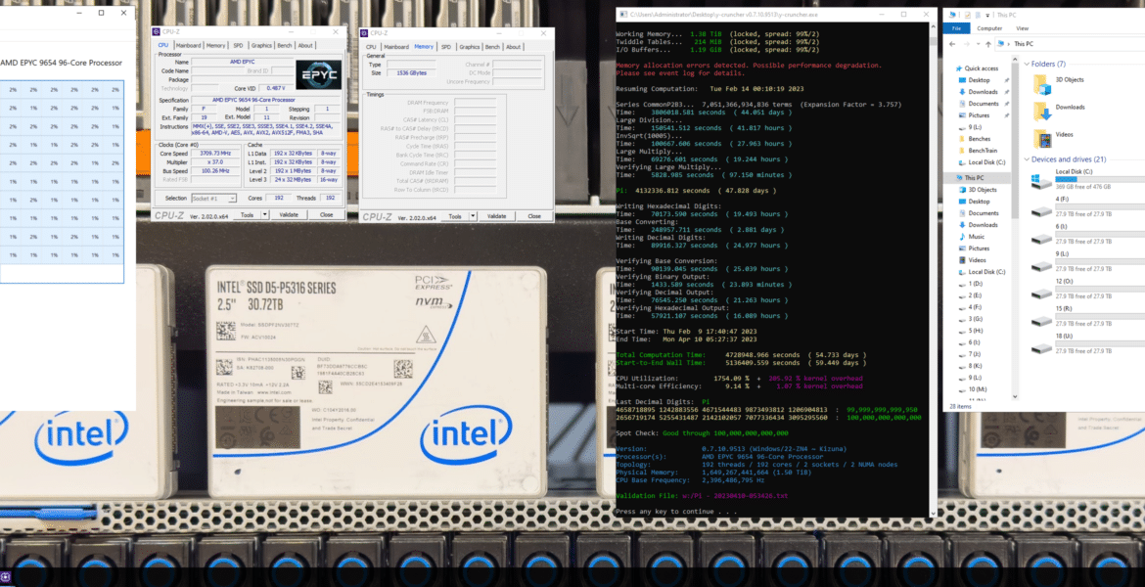The image size is (1145, 587).
Task: Click the Core Speed value 3709.73 MHz
Action: [x=215, y=154]
